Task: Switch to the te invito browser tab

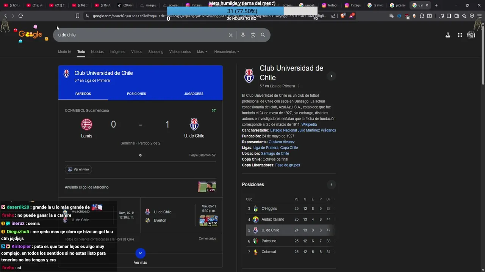Action: [x=375, y=5]
